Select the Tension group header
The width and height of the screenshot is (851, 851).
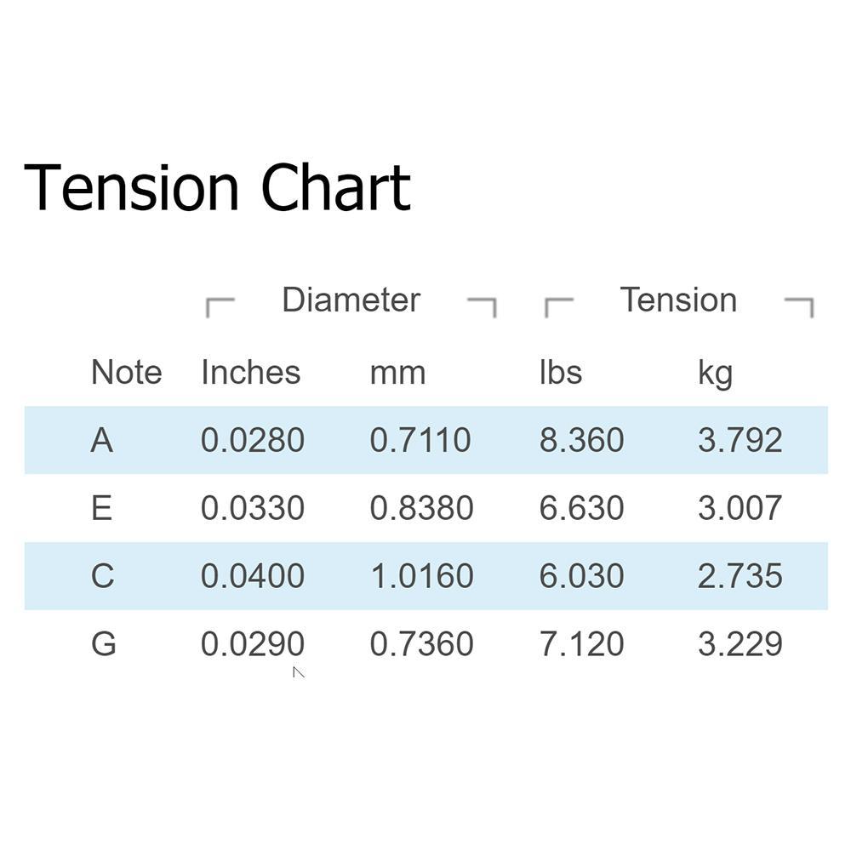point(678,300)
